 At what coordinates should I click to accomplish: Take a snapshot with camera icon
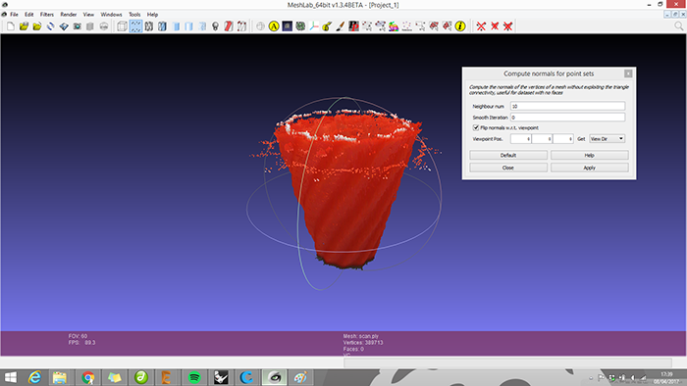point(78,26)
